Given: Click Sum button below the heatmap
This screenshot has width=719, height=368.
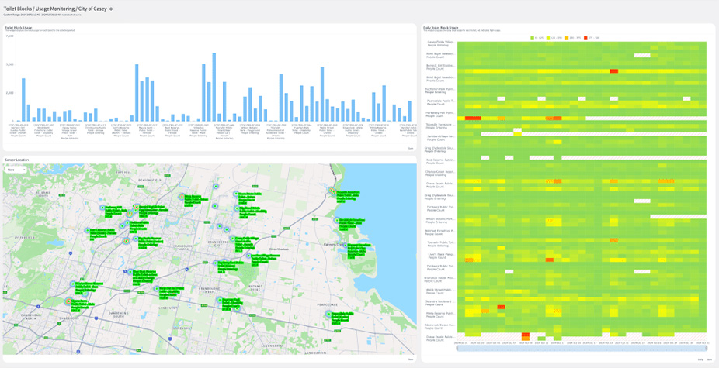Looking at the screenshot, I should tap(709, 359).
